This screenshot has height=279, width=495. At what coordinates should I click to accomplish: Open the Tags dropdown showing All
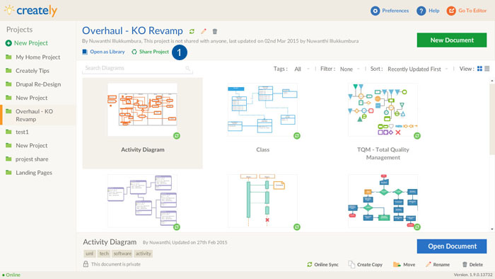point(302,69)
